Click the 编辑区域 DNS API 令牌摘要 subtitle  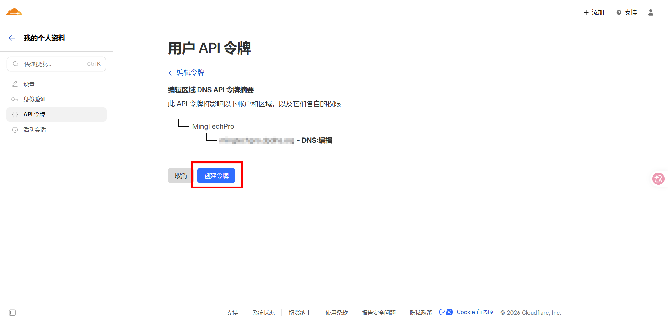tap(211, 90)
